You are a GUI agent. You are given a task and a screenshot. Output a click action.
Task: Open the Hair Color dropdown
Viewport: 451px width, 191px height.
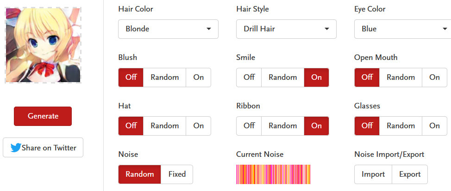[x=168, y=29]
